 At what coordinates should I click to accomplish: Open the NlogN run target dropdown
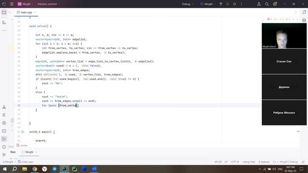point(207,4)
